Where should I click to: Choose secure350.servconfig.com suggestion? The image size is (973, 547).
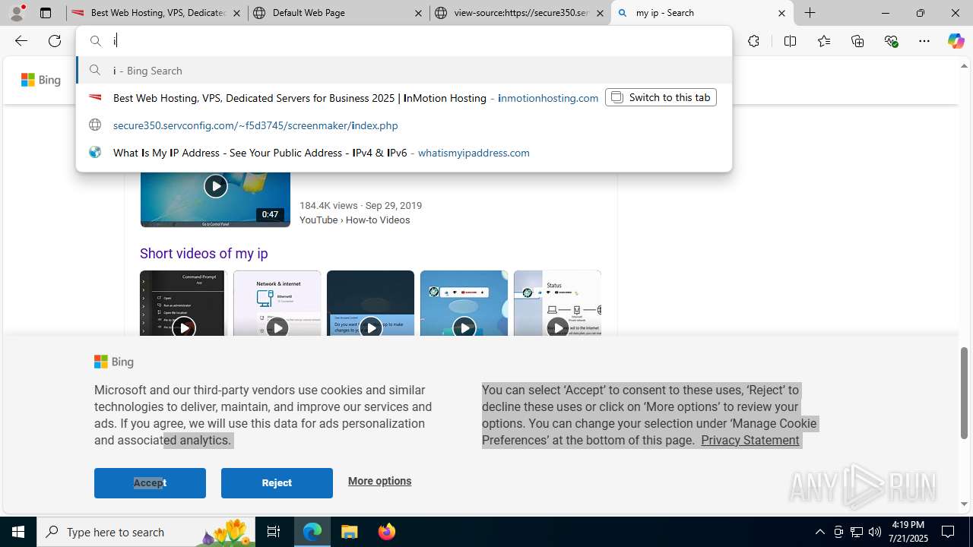pyautogui.click(x=404, y=125)
